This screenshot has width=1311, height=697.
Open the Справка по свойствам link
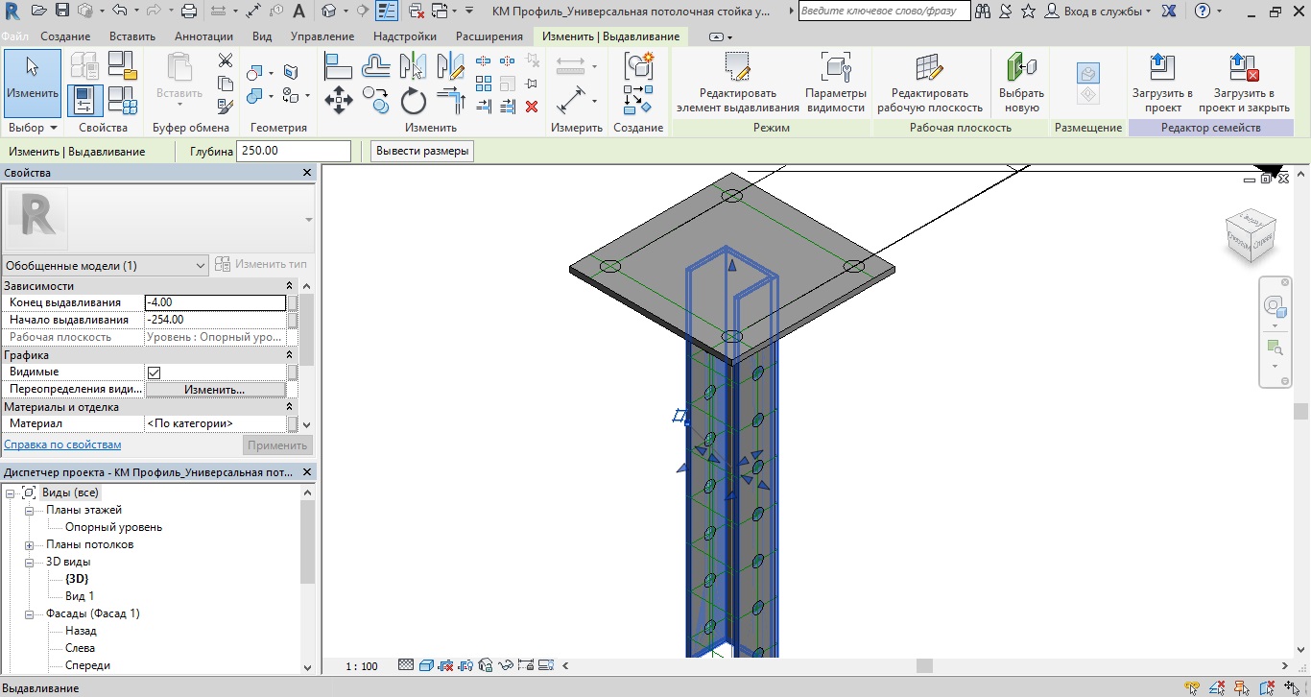tap(62, 445)
